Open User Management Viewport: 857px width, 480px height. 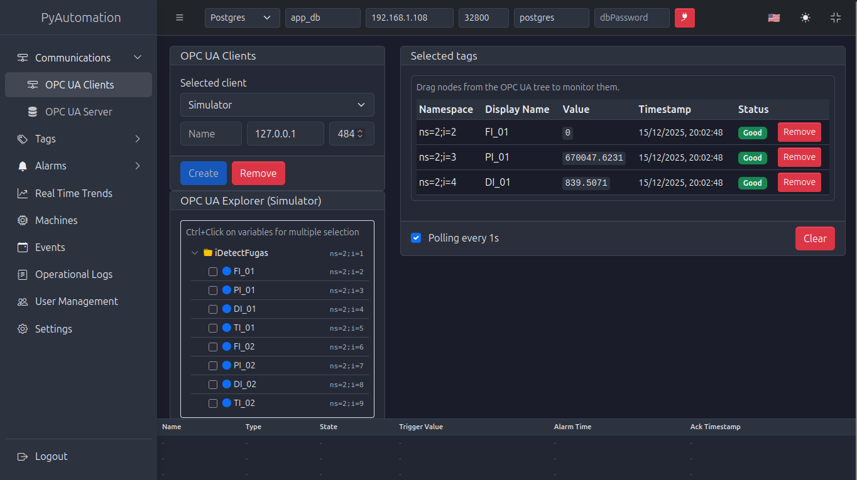coord(79,301)
